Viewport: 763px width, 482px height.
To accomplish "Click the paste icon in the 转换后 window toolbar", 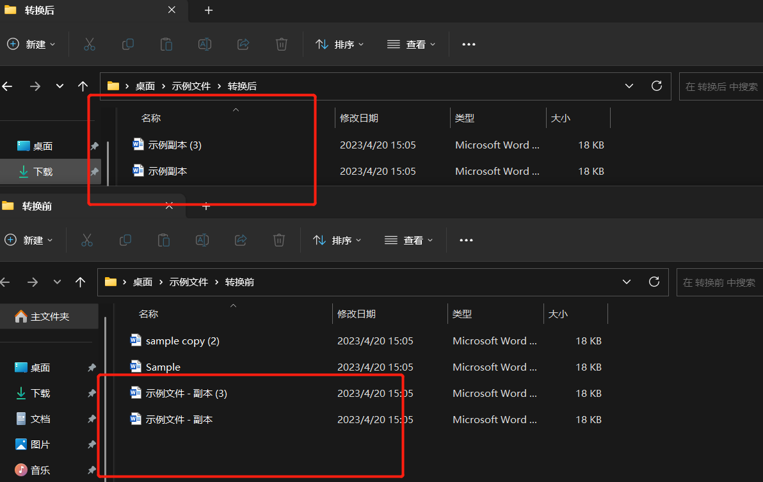I will click(x=166, y=44).
